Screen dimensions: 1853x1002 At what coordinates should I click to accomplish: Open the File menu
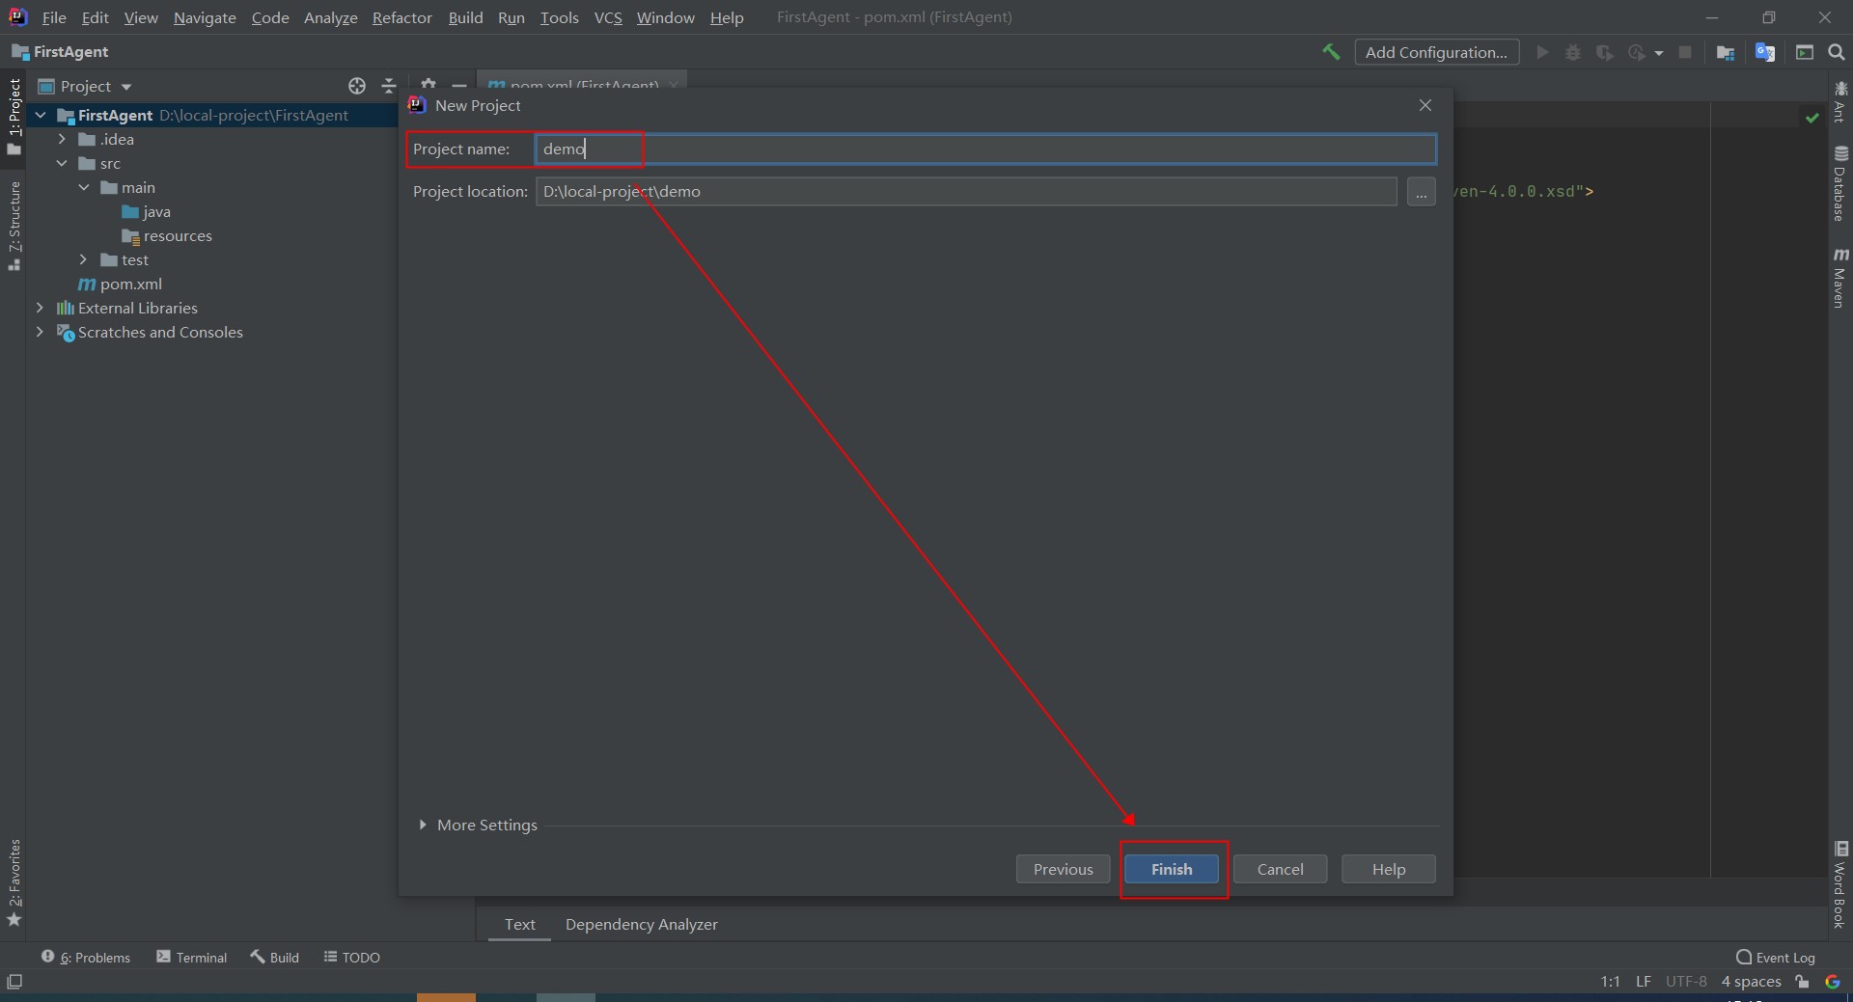(x=54, y=17)
